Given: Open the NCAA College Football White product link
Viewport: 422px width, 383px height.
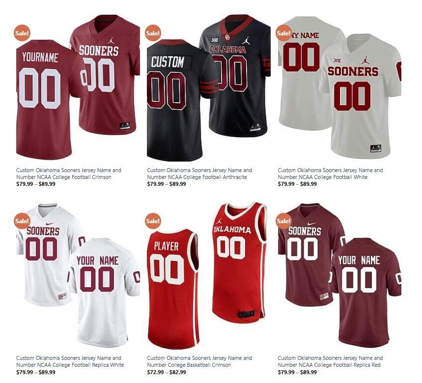Looking at the screenshot, I should pyautogui.click(x=330, y=174).
